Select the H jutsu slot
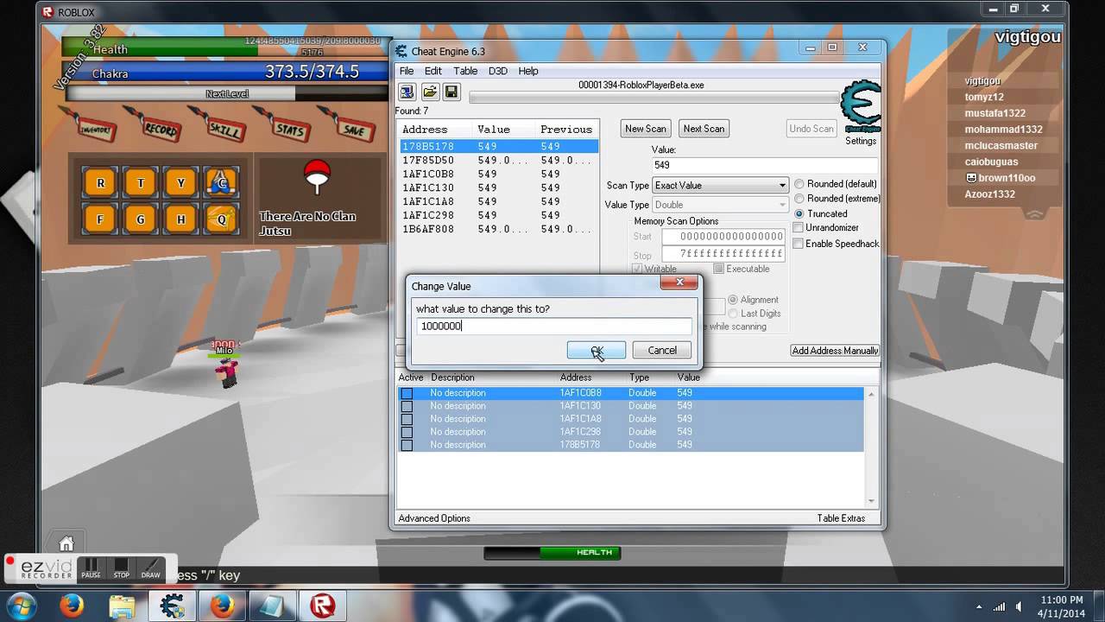The width and height of the screenshot is (1105, 622). pyautogui.click(x=181, y=219)
